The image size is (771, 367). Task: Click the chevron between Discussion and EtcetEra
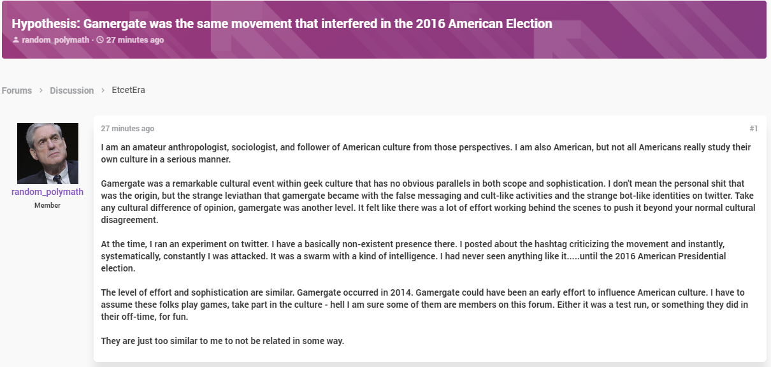click(103, 90)
